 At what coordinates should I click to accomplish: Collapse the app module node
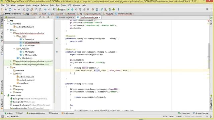[x=5, y=21]
